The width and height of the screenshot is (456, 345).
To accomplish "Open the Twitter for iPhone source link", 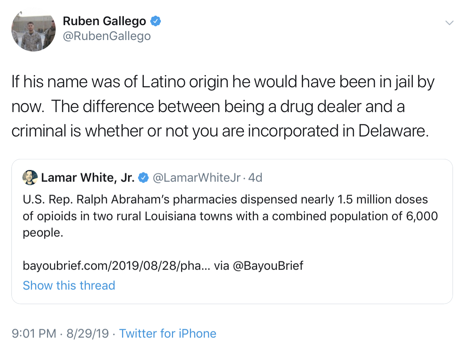I will 168,334.
